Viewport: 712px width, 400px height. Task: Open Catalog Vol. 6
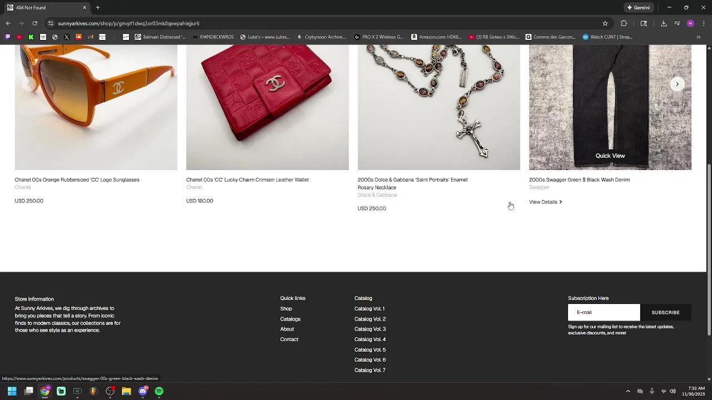click(x=370, y=360)
